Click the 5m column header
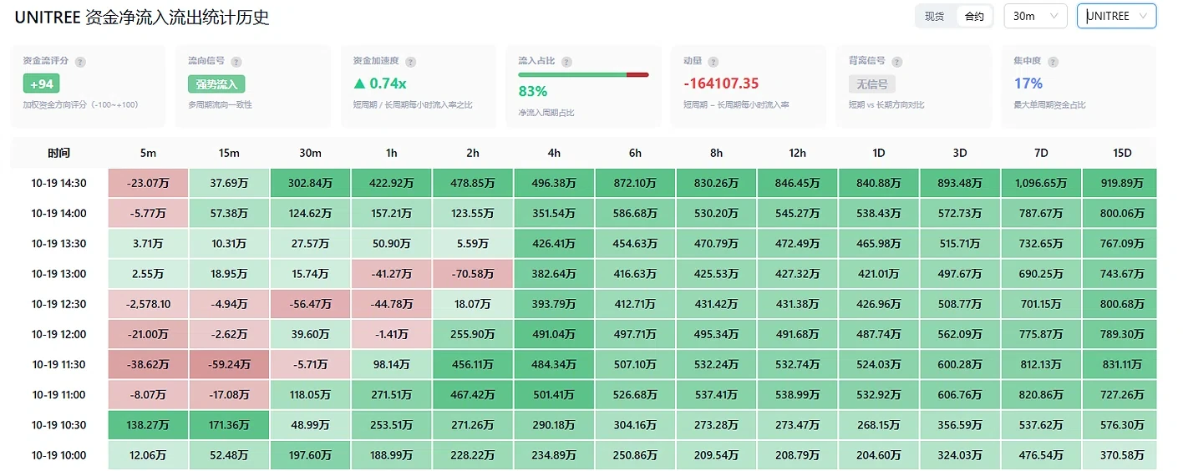 pyautogui.click(x=148, y=153)
